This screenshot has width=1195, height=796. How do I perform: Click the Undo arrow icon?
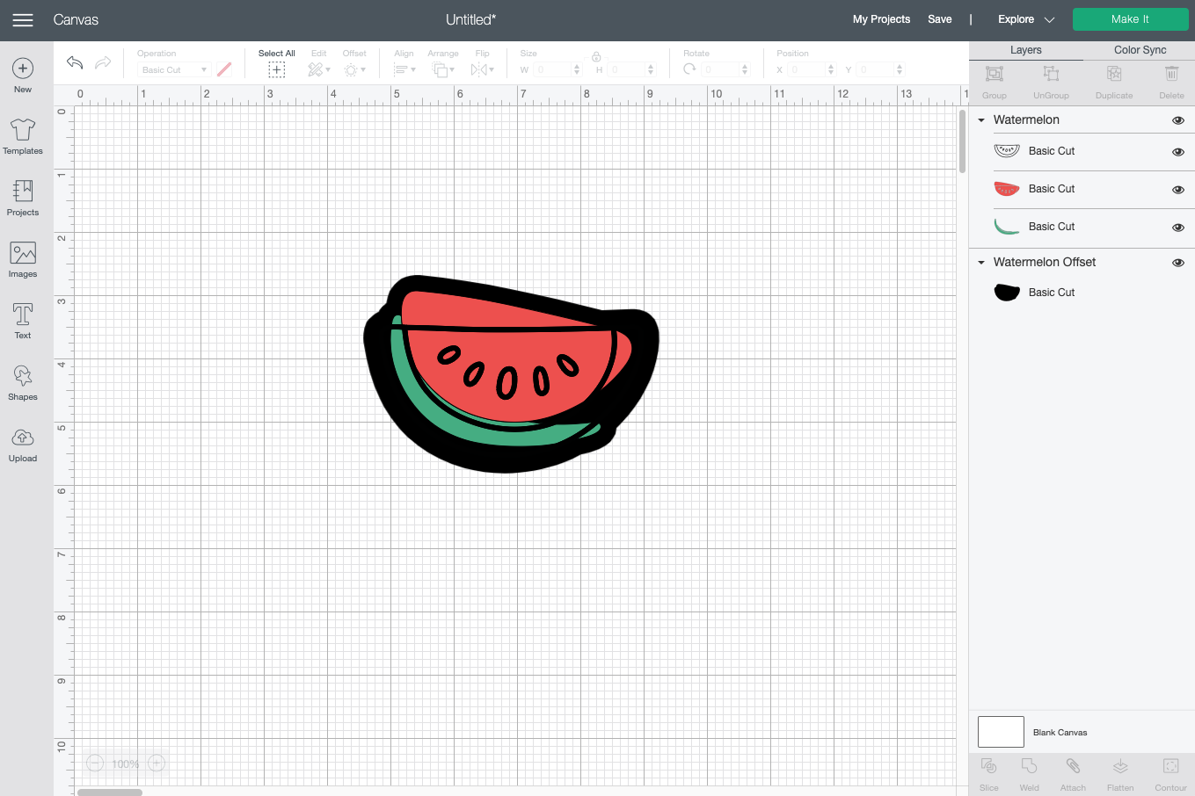(75, 62)
